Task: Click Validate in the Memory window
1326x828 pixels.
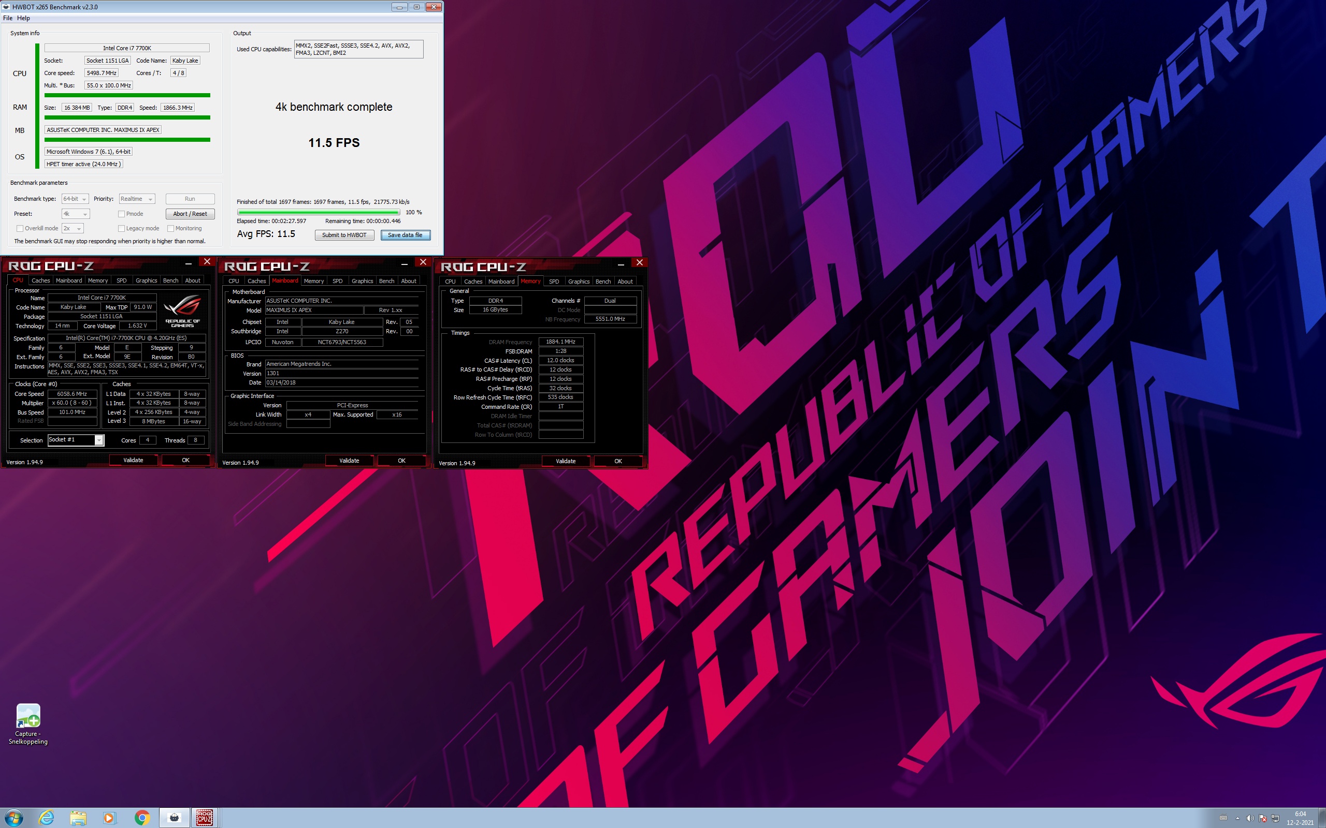Action: [x=566, y=461]
